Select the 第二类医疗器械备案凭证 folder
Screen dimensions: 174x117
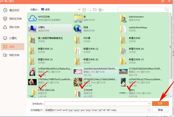pyautogui.click(x=32, y=40)
